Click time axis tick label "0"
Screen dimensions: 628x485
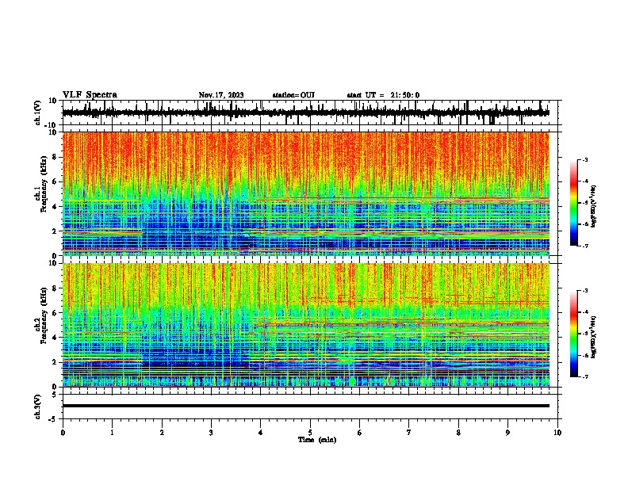63,433
